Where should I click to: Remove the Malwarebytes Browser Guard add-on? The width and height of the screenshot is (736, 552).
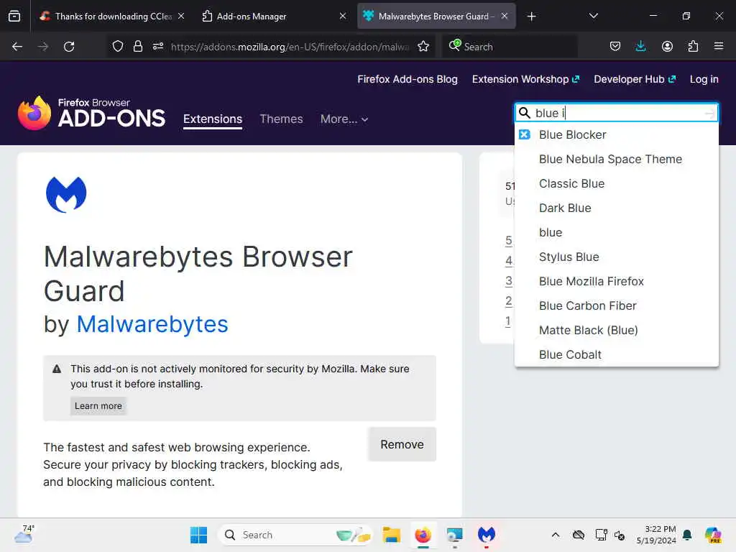click(402, 444)
